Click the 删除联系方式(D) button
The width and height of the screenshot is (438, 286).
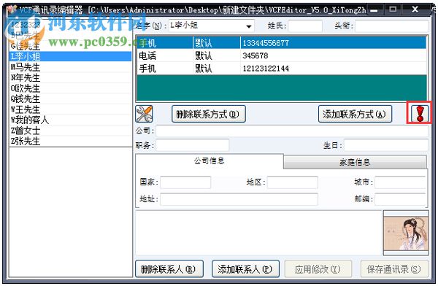(209, 114)
